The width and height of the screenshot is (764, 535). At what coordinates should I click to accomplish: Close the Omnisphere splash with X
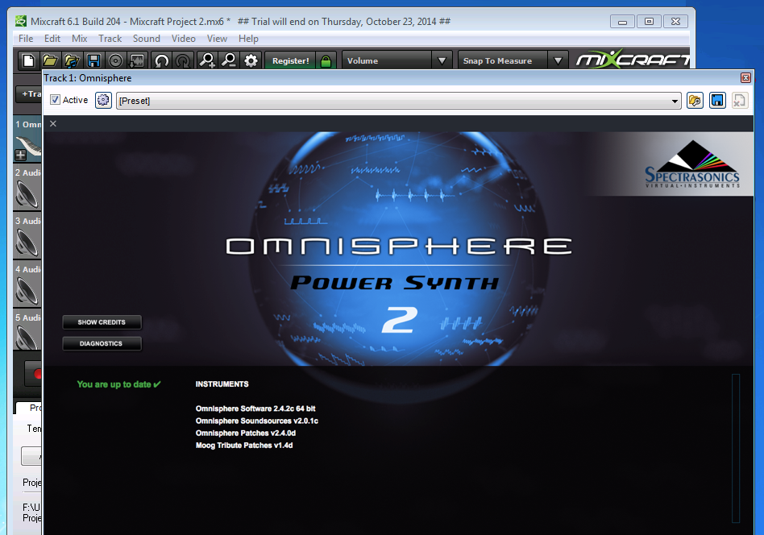click(53, 124)
